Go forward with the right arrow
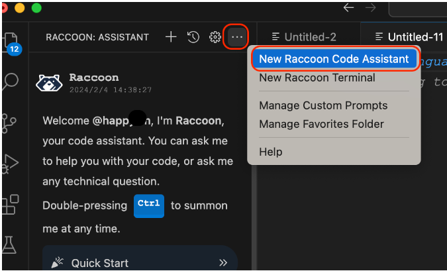Screen dimensions: 447x271 [371, 8]
